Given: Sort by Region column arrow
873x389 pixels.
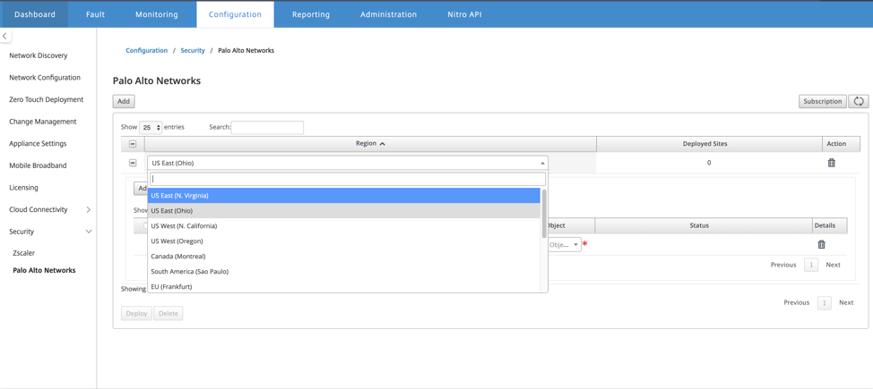Looking at the screenshot, I should [x=383, y=144].
